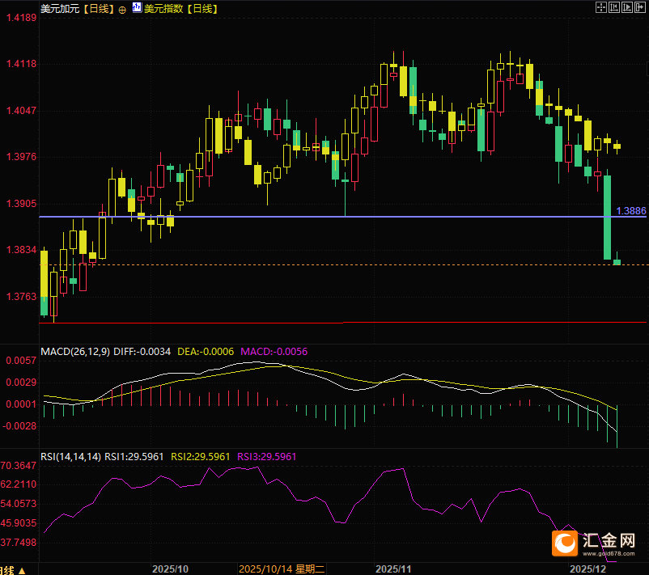Click the large green candle crossing 1.3886

607,218
